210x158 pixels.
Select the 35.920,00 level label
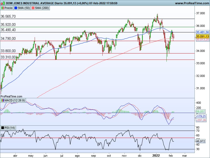click(8, 24)
